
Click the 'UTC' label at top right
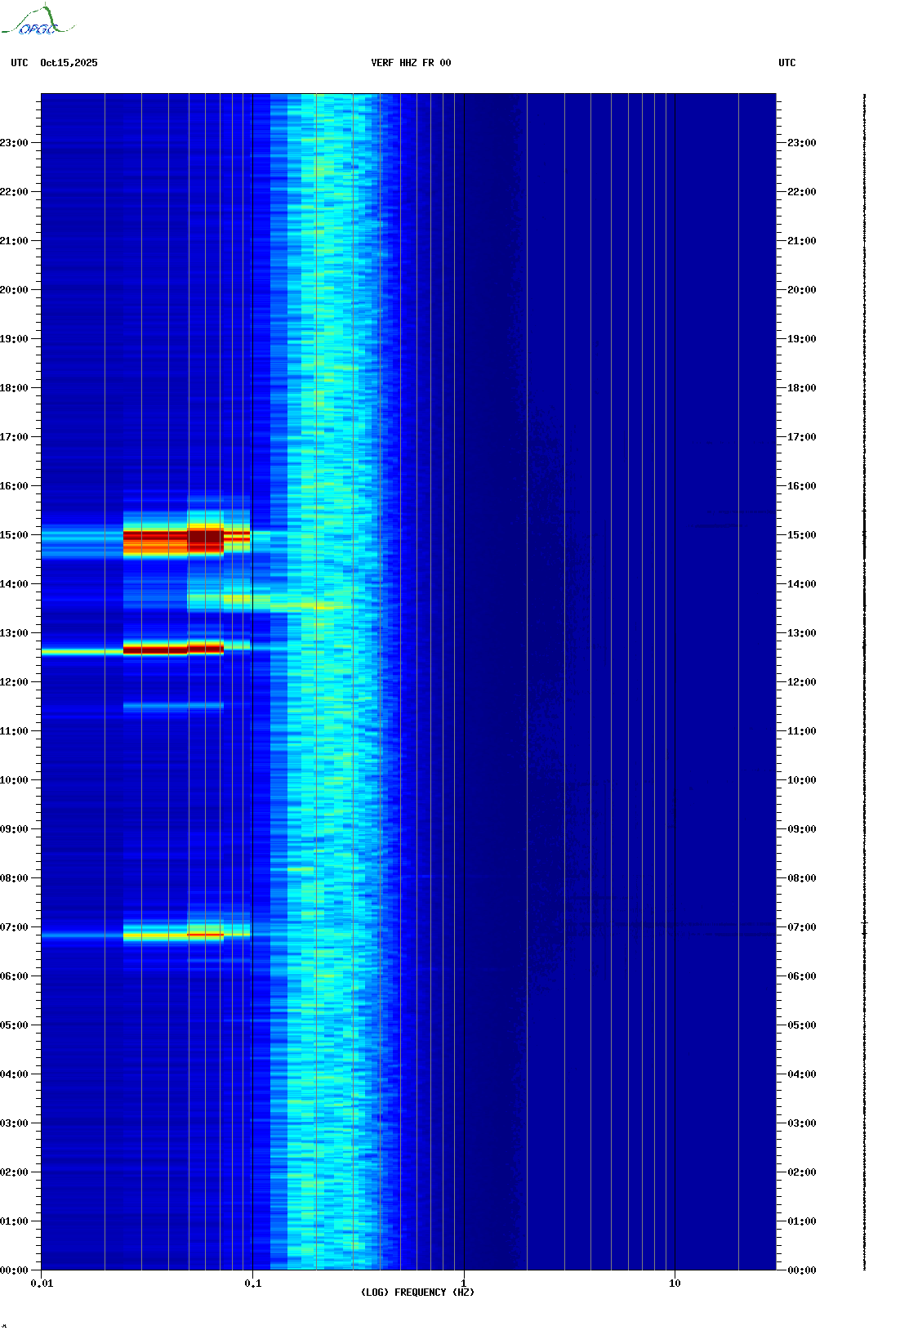click(x=787, y=63)
